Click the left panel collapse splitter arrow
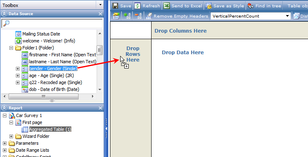Viewport: 308px width, 157px height. tap(106, 129)
